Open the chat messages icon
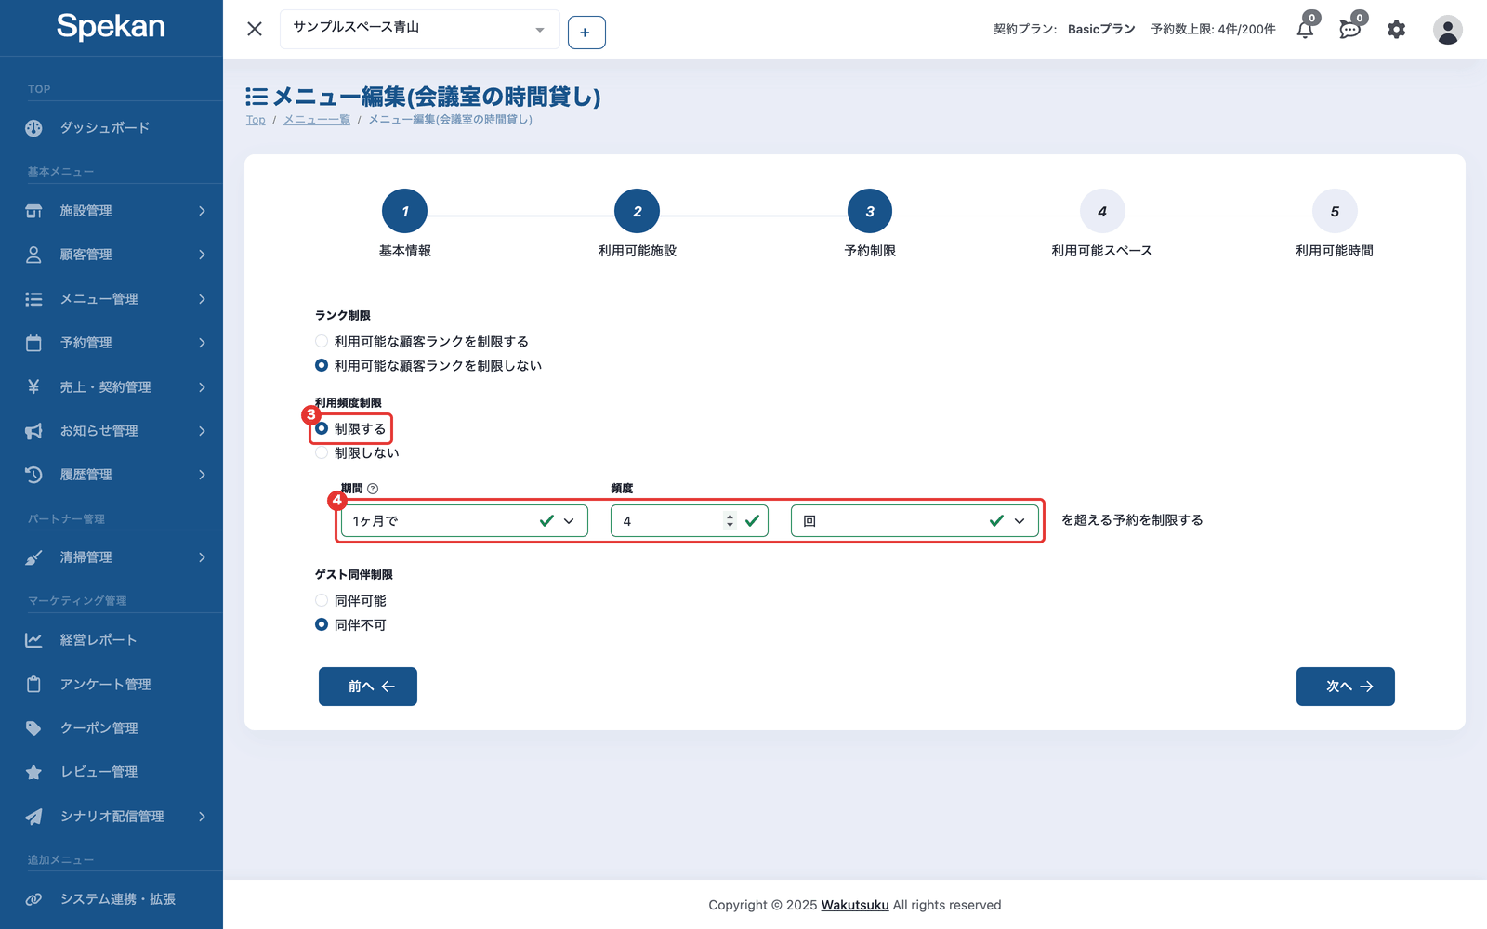1487x929 pixels. [1350, 30]
